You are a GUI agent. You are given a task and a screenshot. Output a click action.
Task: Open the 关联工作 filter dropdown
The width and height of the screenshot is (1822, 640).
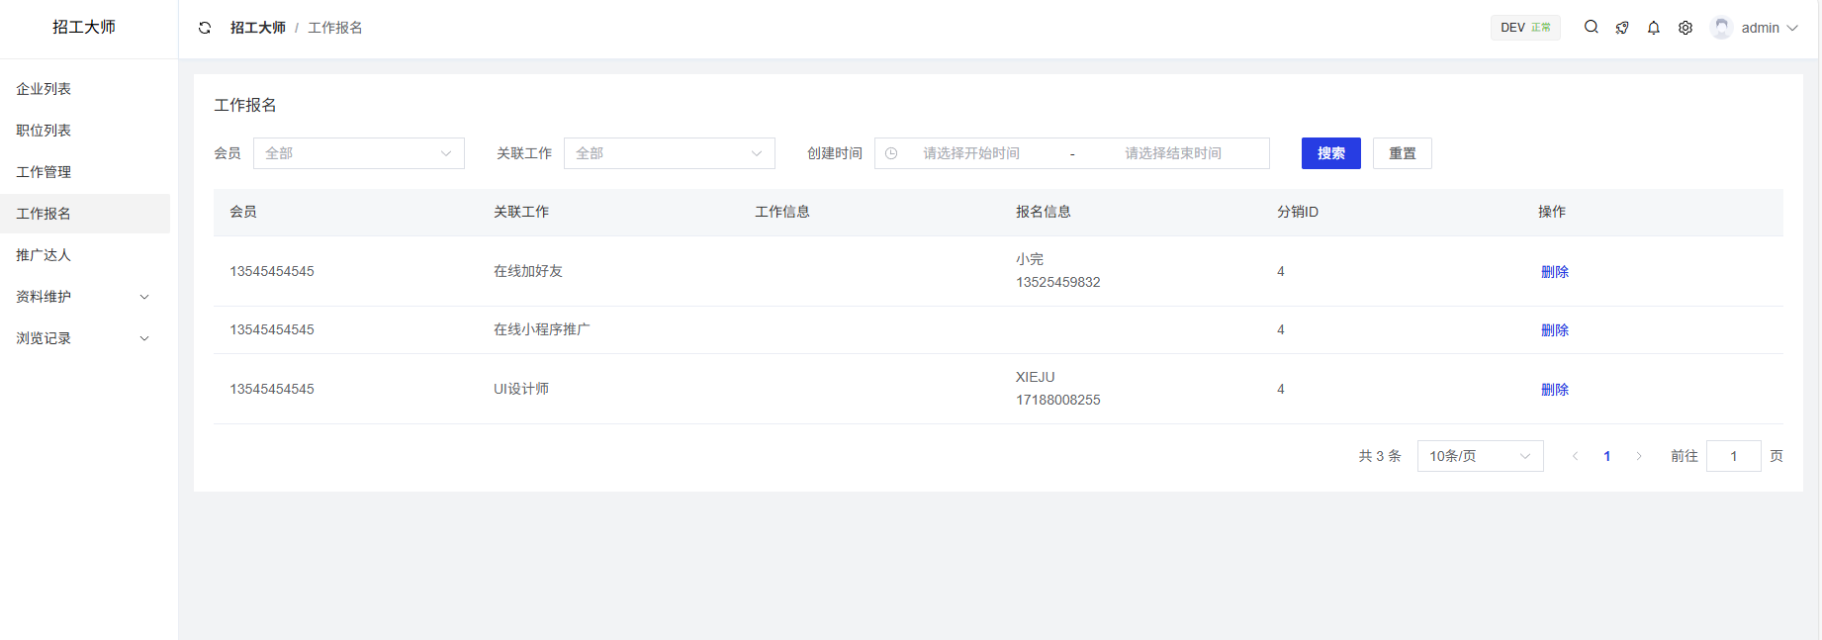[x=670, y=153]
